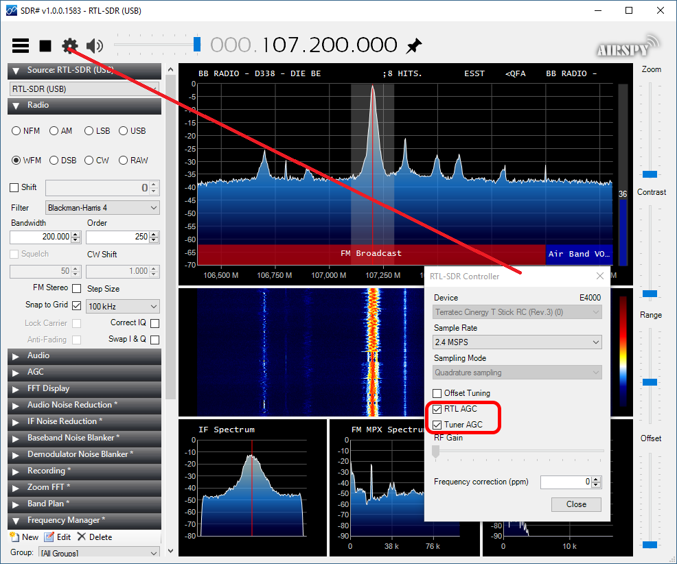Open the 100 kHz step size dropdown
The height and width of the screenshot is (564, 677).
[x=123, y=307]
